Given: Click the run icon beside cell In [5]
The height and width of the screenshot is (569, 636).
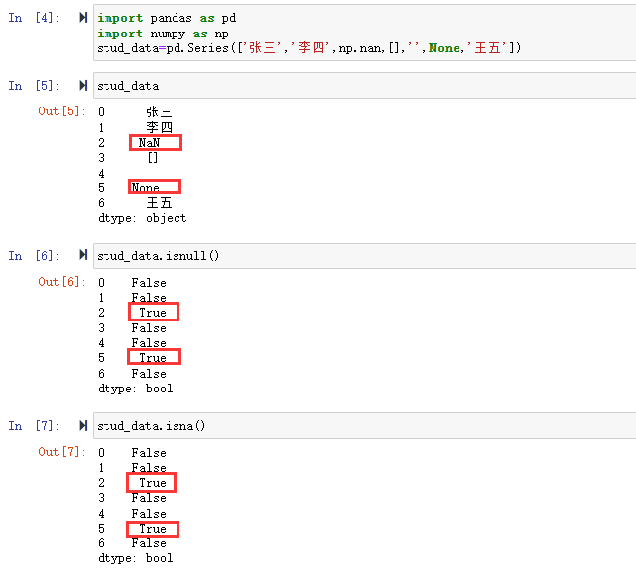Looking at the screenshot, I should click(x=83, y=86).
